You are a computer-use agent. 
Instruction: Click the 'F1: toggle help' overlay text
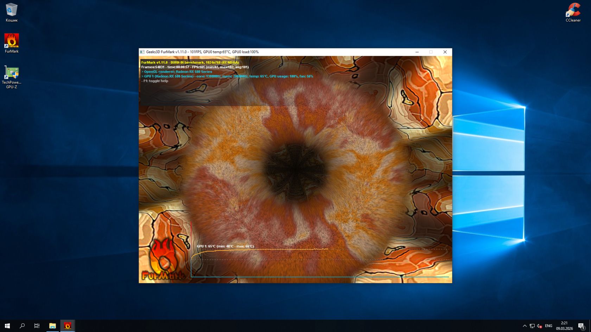(155, 81)
